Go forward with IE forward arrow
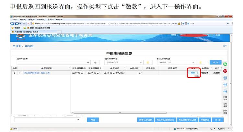Image resolution: width=243 pixels, height=132 pixels. coord(17,24)
